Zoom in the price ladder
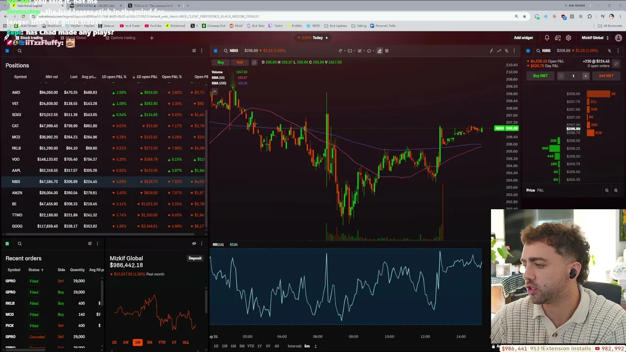Screen dimensions: 626x352 click(616, 191)
